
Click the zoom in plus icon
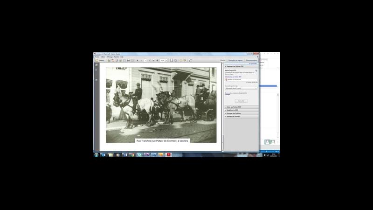pos(157,61)
